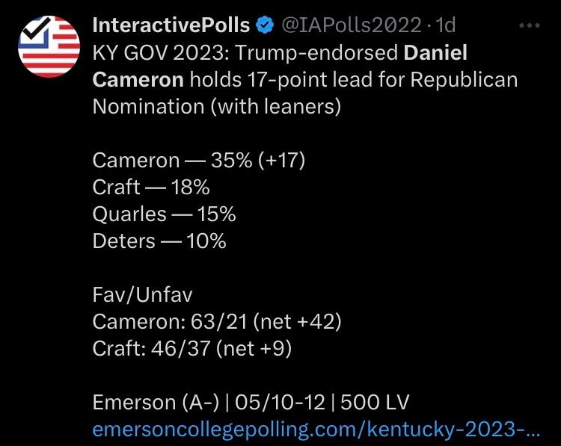Click the 'Nomination (with leaners)' line

pyautogui.click(x=216, y=107)
